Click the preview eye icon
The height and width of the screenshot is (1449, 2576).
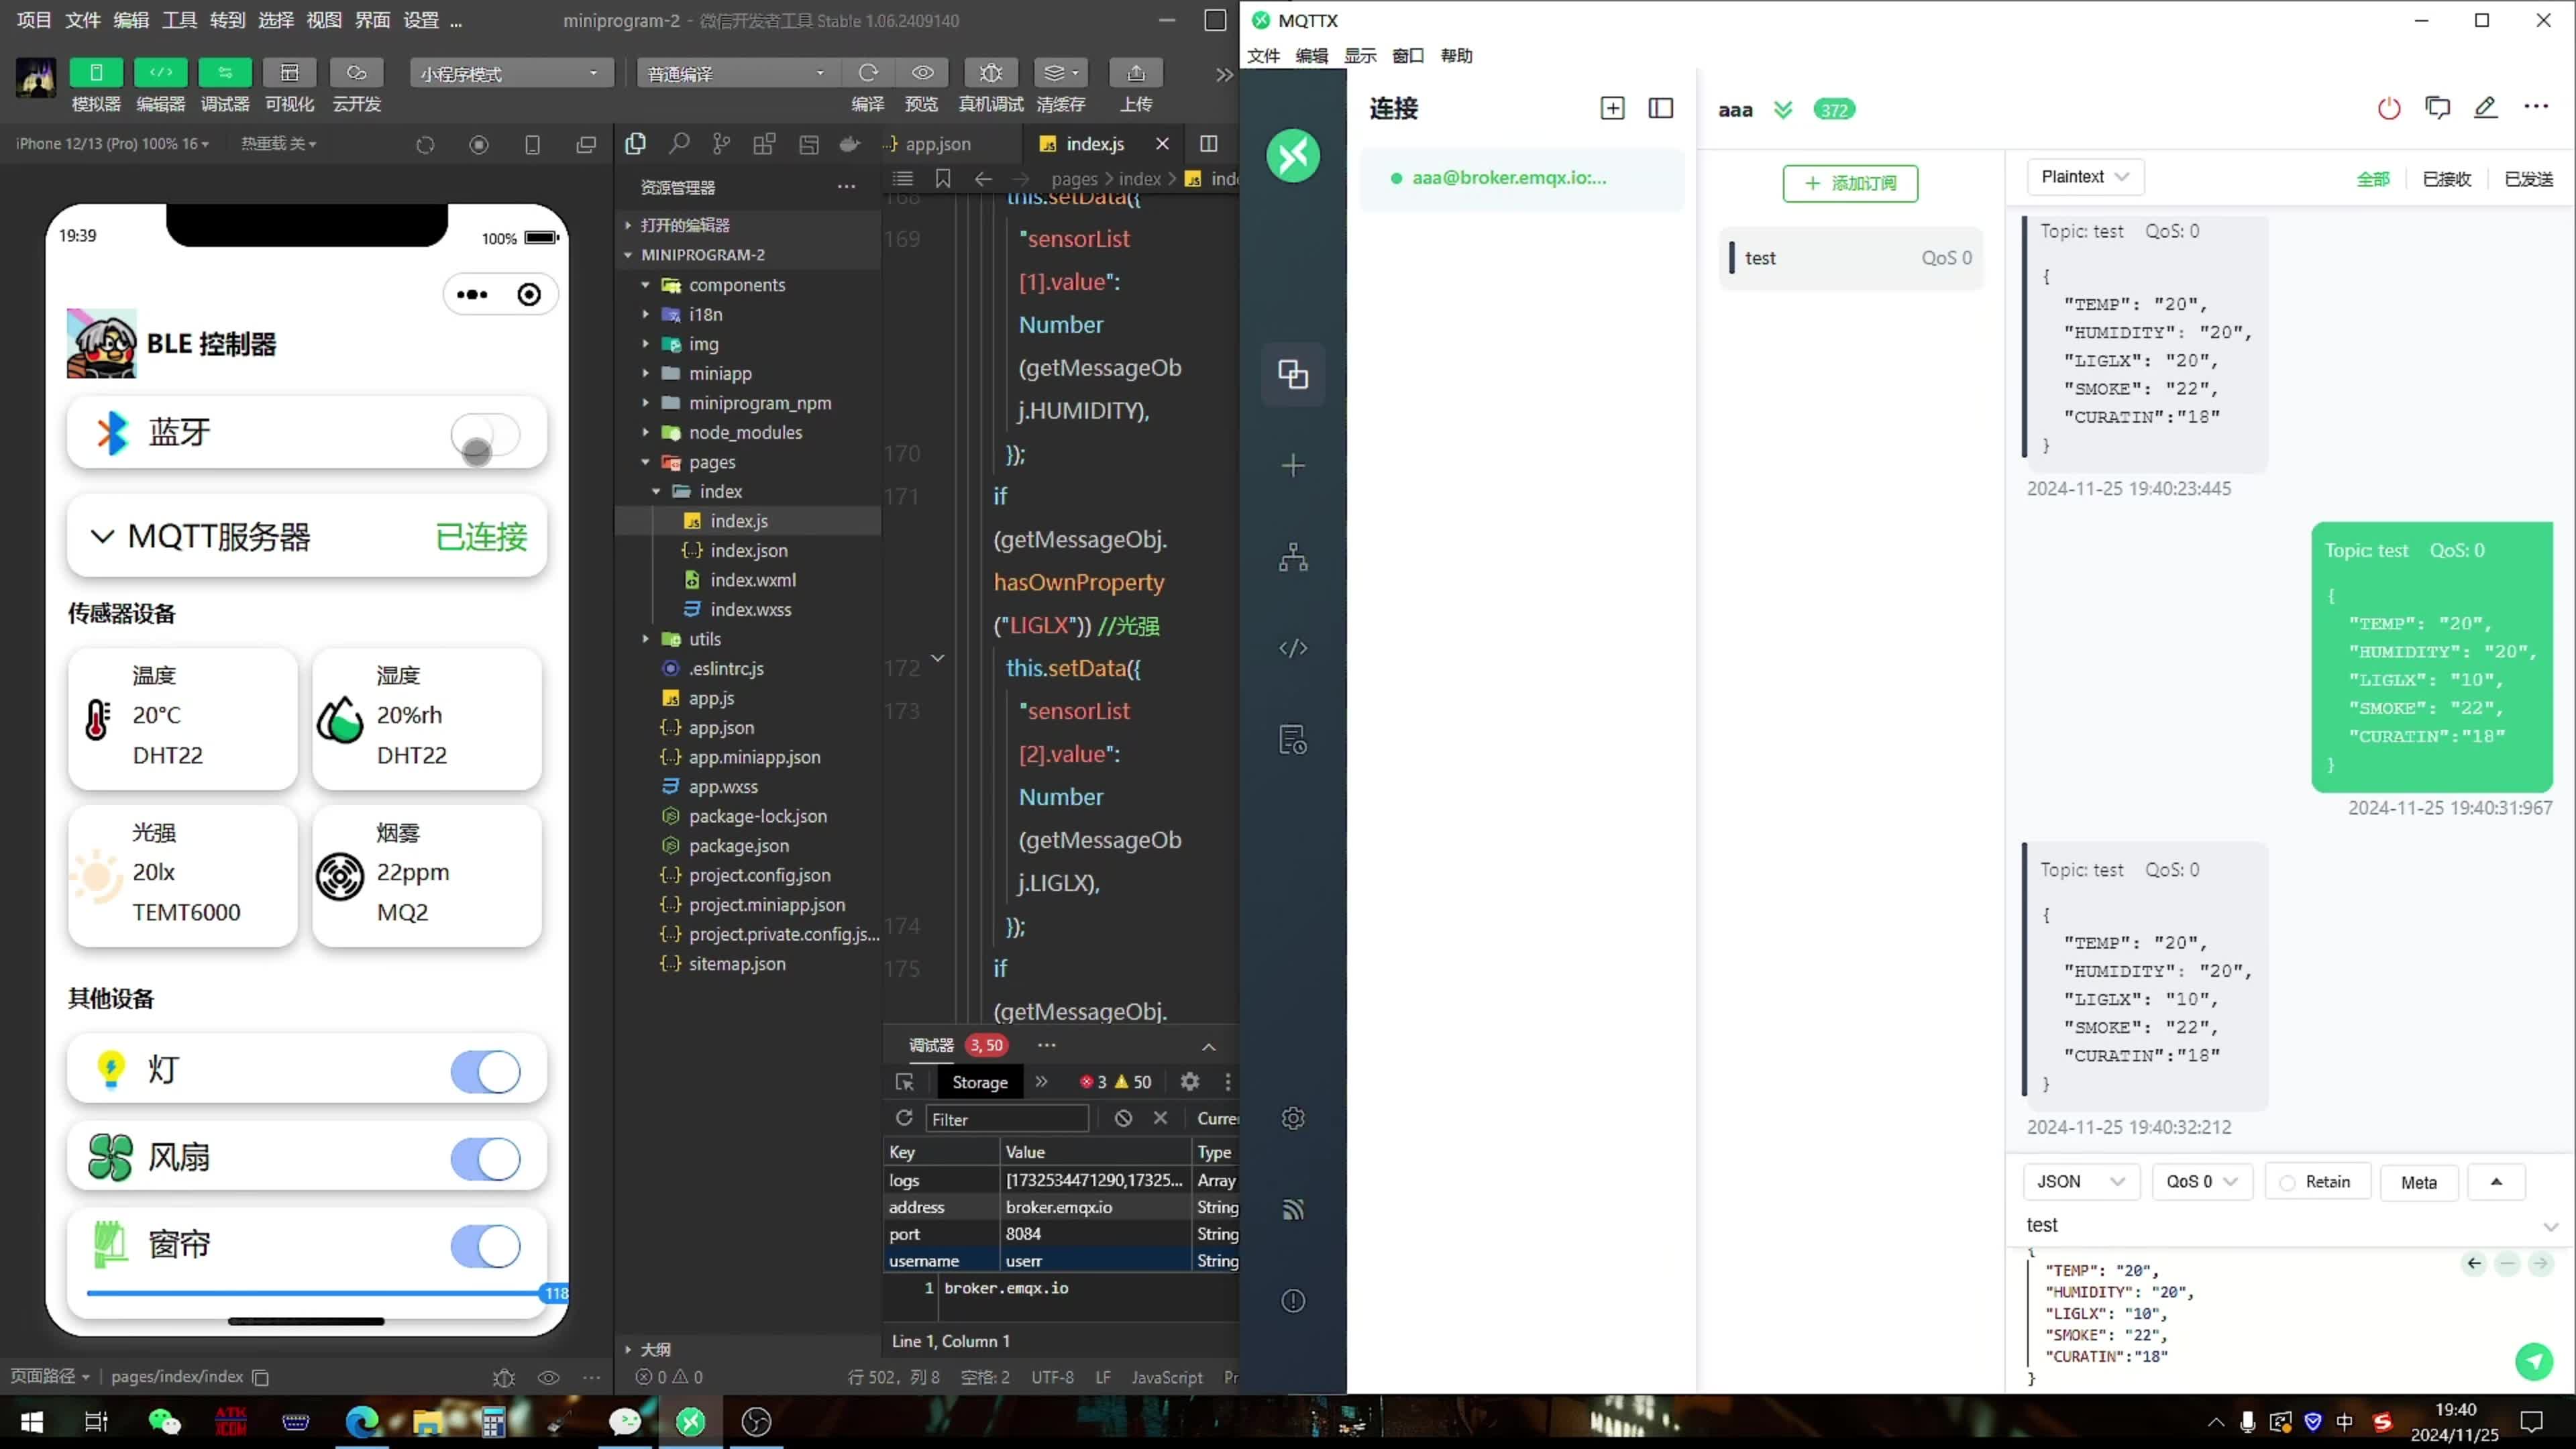[x=922, y=72]
